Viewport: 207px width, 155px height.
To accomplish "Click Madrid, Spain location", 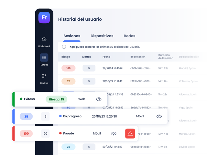I will [x=187, y=68].
